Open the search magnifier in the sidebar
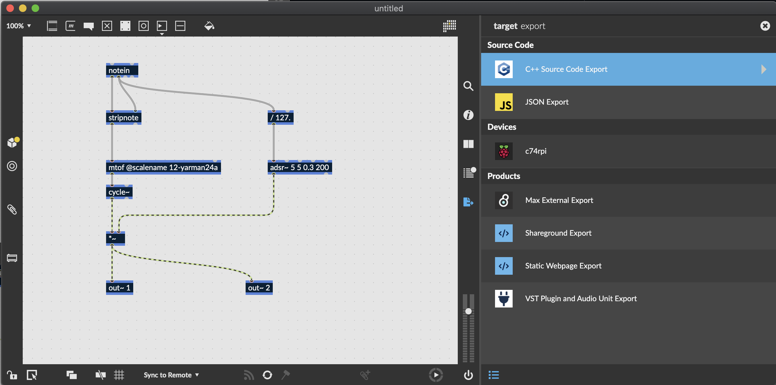776x385 pixels. coord(468,86)
